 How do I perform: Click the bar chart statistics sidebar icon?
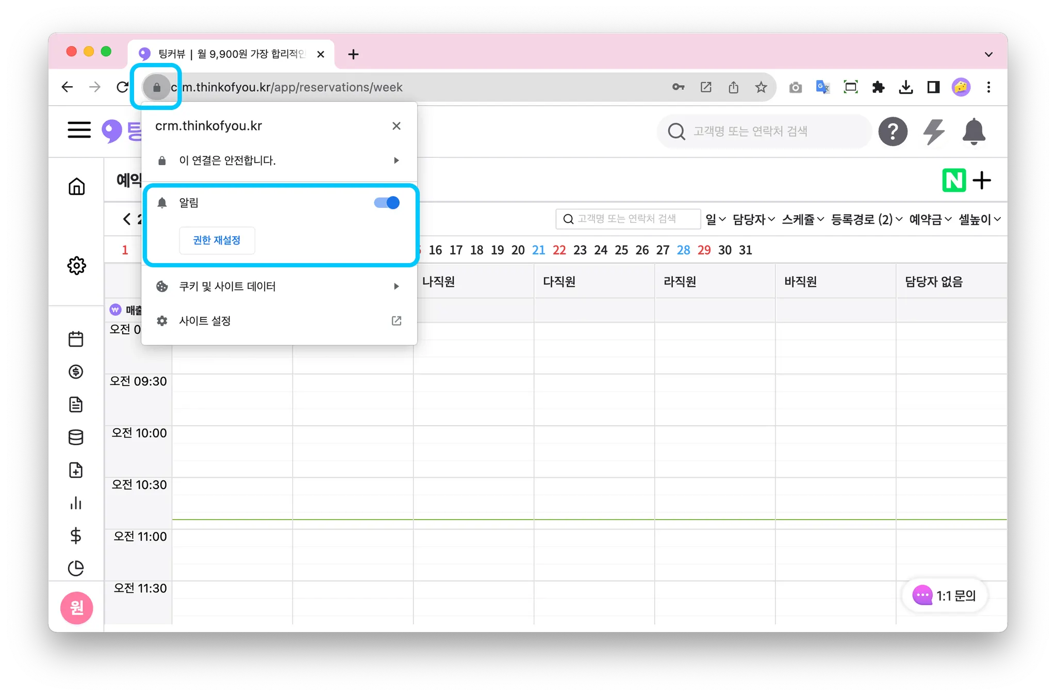pos(76,503)
